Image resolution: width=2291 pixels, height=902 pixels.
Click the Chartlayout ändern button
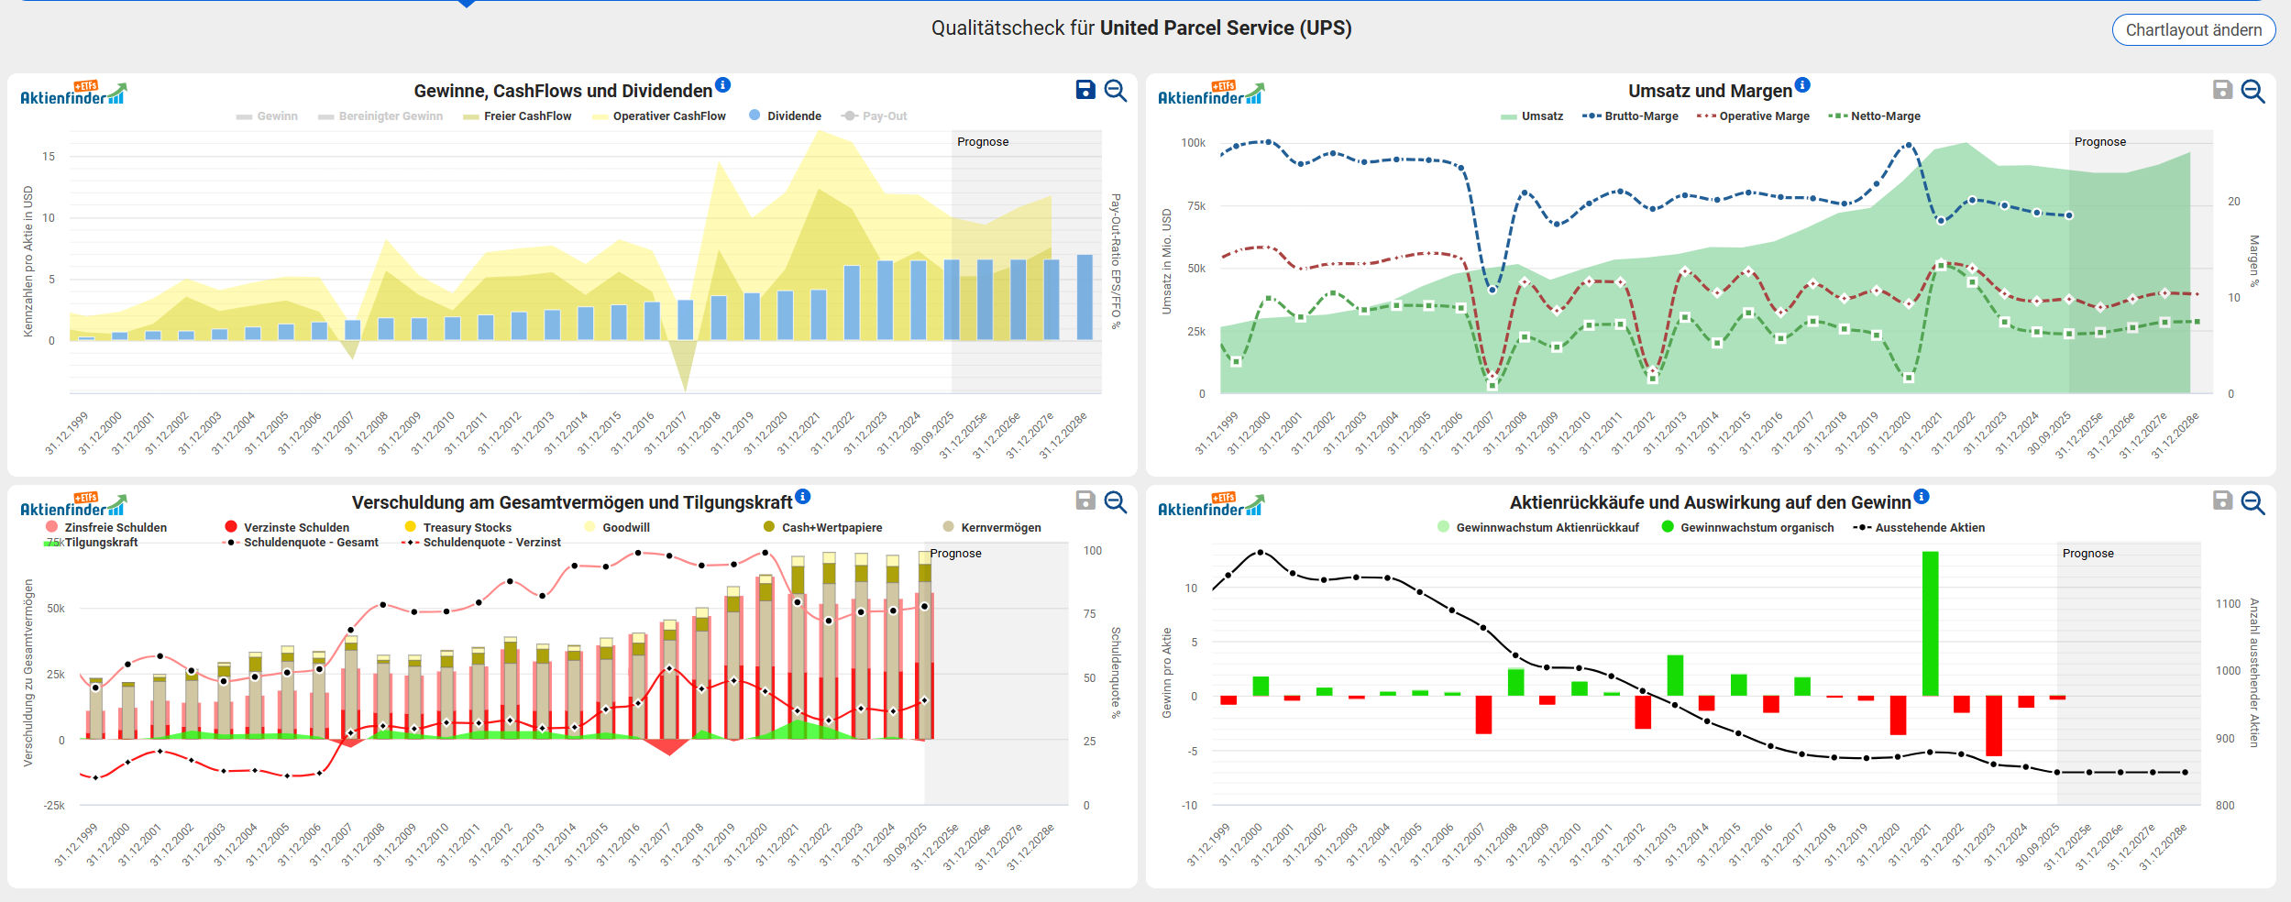[x=2193, y=30]
